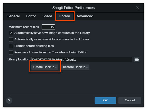Go to the Share tab
147x110 pixels.
(x=47, y=16)
